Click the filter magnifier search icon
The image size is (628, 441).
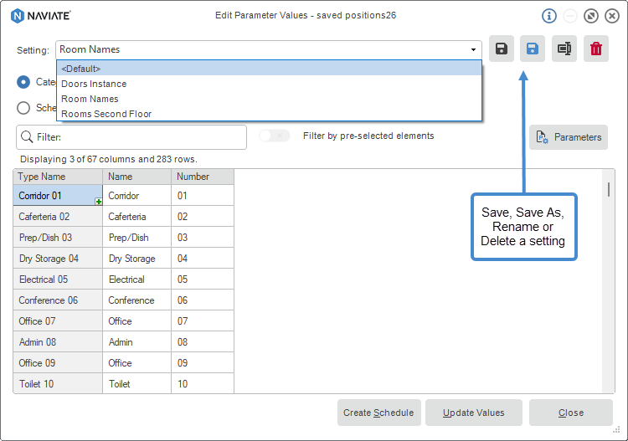[x=27, y=137]
